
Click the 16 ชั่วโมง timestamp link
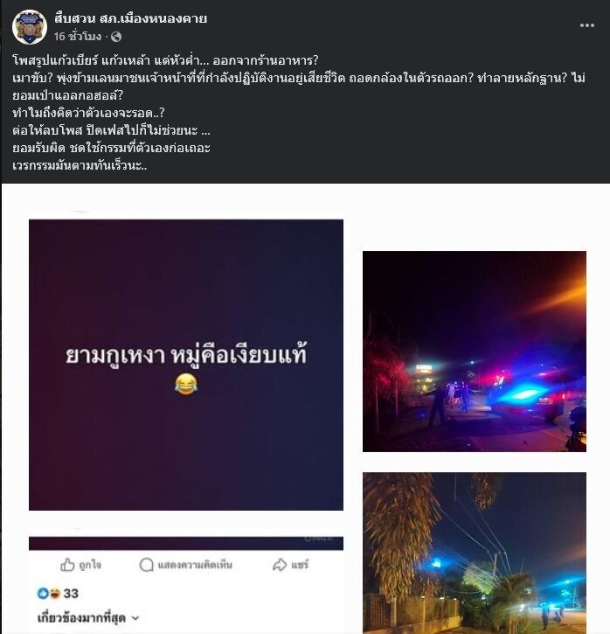pos(78,37)
